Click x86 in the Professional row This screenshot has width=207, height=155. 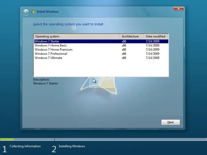124,54
